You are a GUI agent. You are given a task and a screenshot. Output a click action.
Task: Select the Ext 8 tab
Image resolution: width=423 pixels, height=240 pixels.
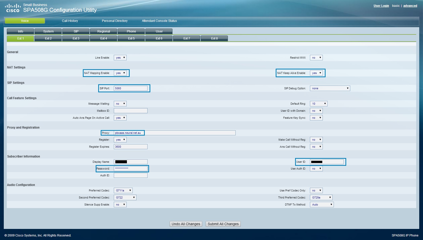click(214, 38)
